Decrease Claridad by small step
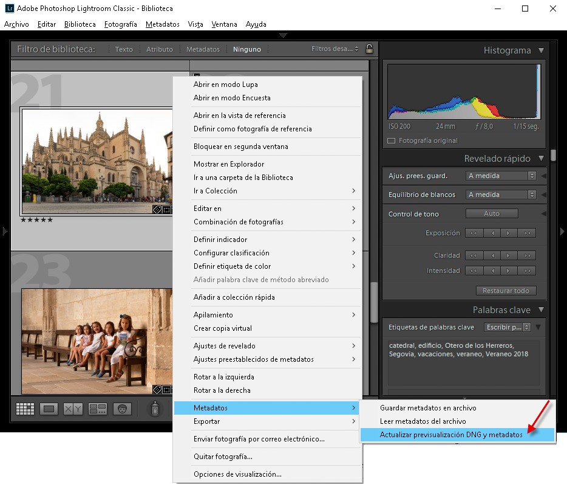The width and height of the screenshot is (567, 484). tap(492, 255)
